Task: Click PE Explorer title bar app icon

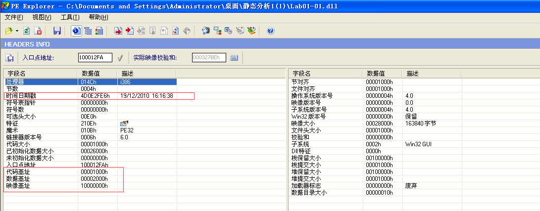Action: (x=5, y=6)
